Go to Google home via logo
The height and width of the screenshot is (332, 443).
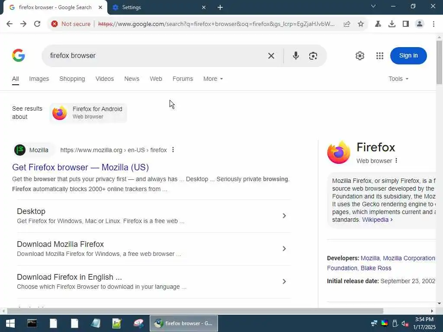[x=19, y=55]
